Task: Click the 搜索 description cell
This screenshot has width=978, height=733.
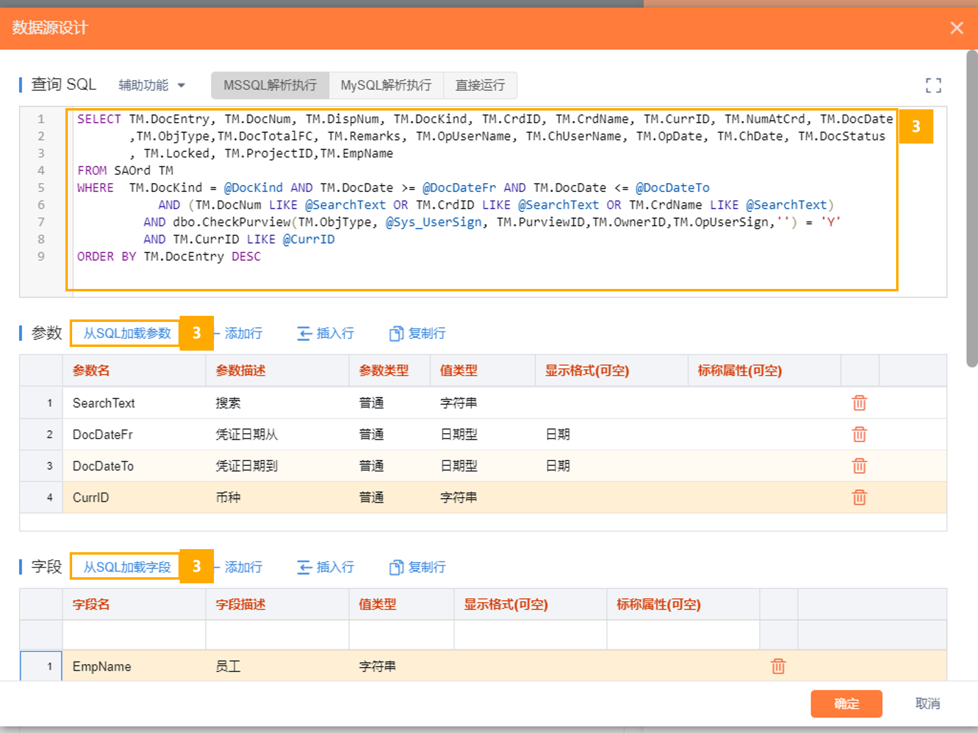Action: [x=278, y=403]
